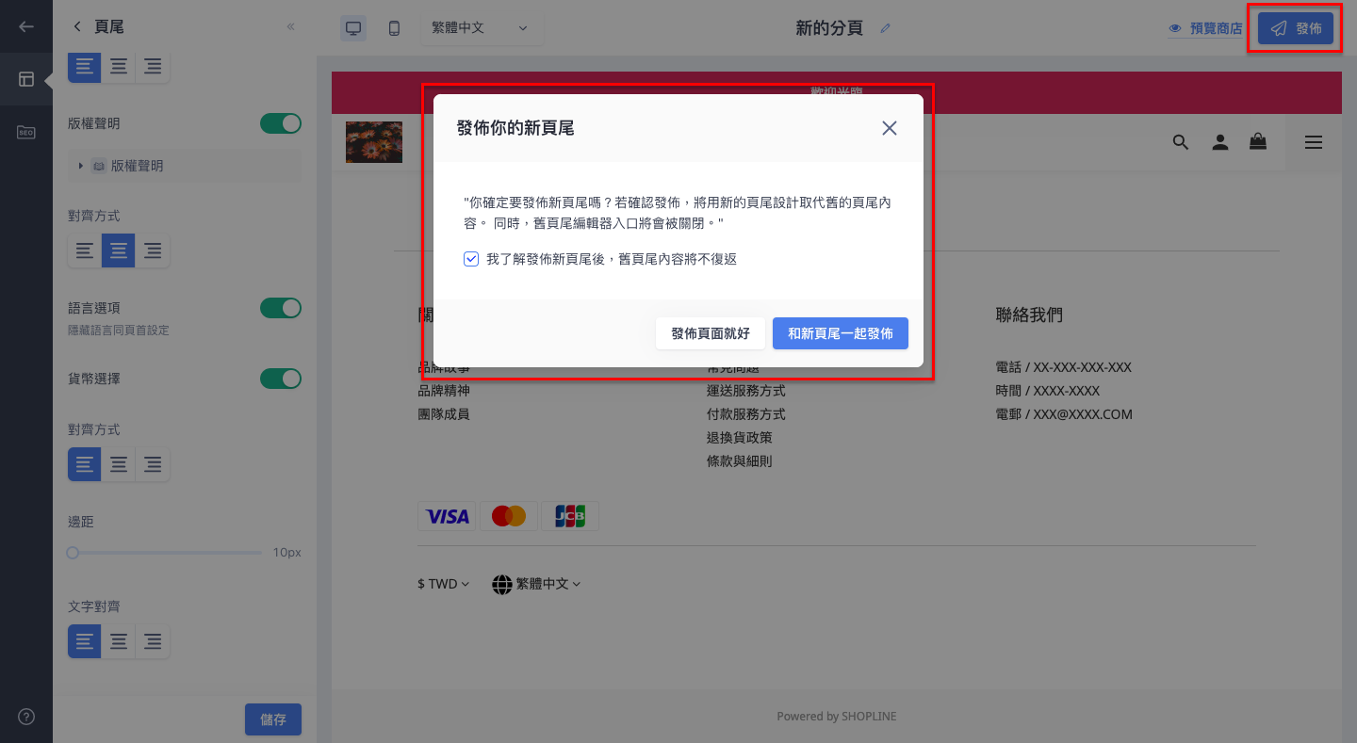The width and height of the screenshot is (1357, 743).
Task: Click the Mastercard payment icon
Action: pyautogui.click(x=509, y=516)
